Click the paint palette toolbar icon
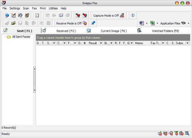192x138 pixels. pyautogui.click(x=27, y=15)
